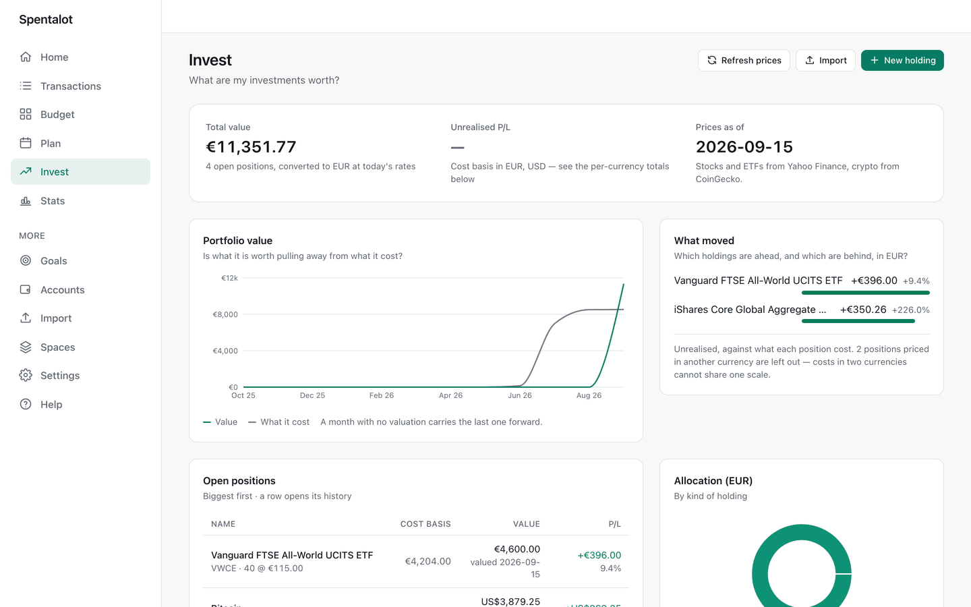Click the Home house icon in sidebar
This screenshot has height=607, width=971.
click(26, 57)
